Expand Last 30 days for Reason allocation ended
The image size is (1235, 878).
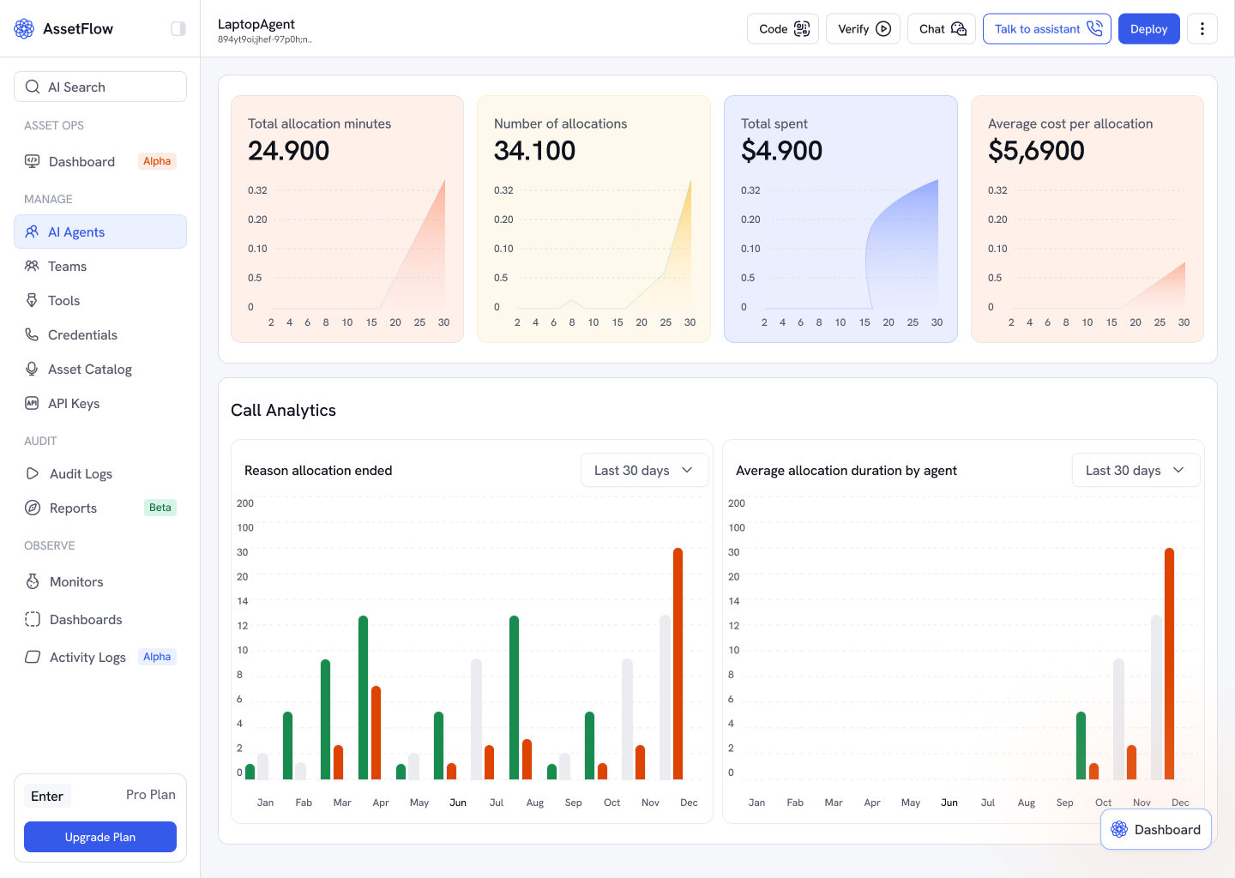(645, 470)
